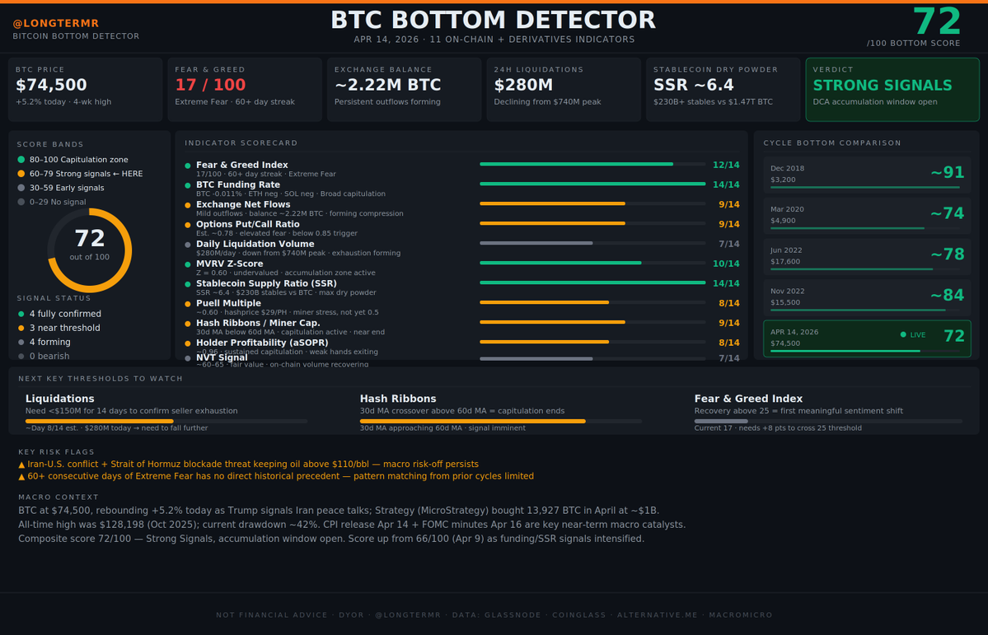The image size is (988, 635).
Task: Click the All-time high $128,198 line
Action: [352, 525]
